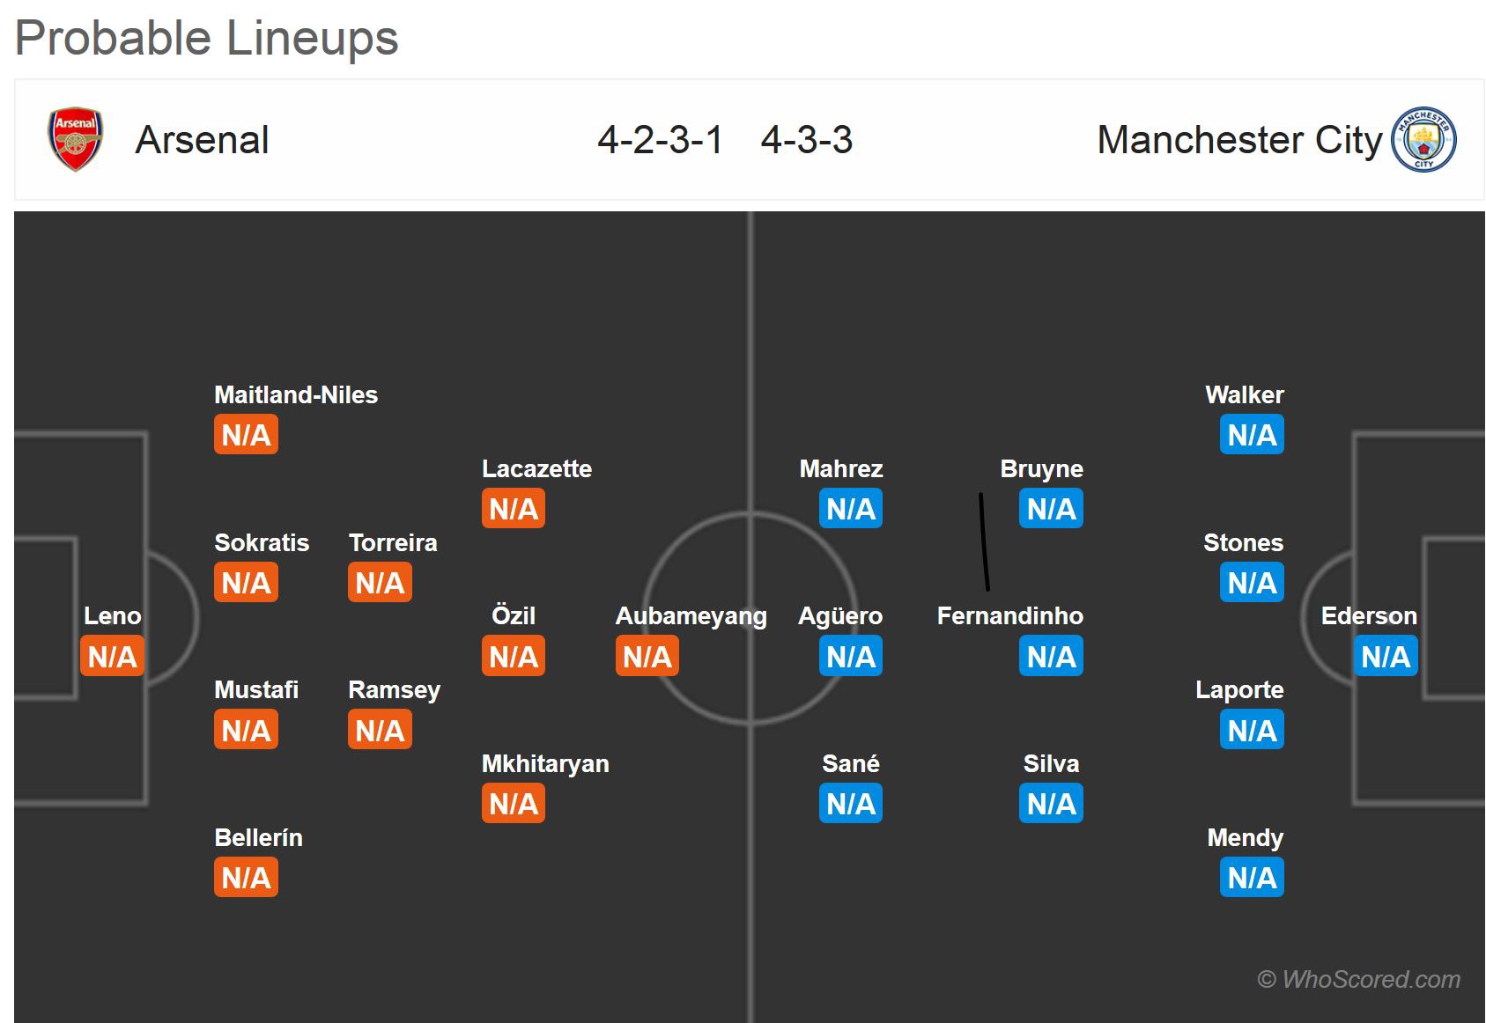The width and height of the screenshot is (1486, 1023).
Task: Click the N/A badge under Mendy
Action: [1252, 878]
